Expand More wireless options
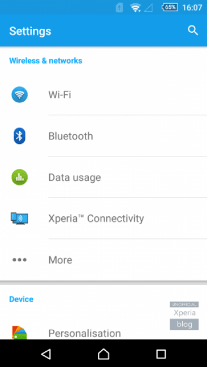Image resolution: width=207 pixels, height=367 pixels. click(103, 260)
